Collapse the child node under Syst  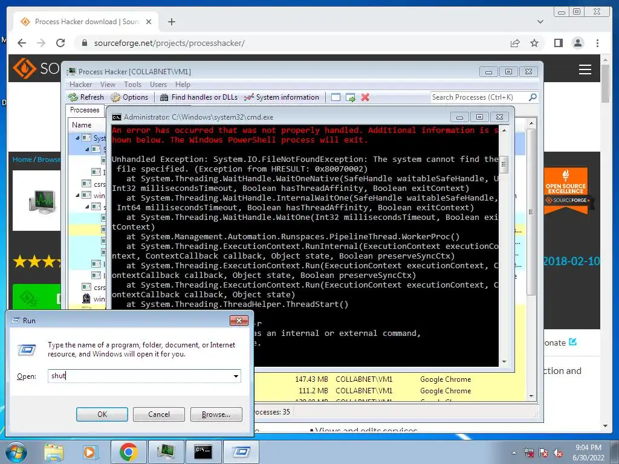pos(87,149)
